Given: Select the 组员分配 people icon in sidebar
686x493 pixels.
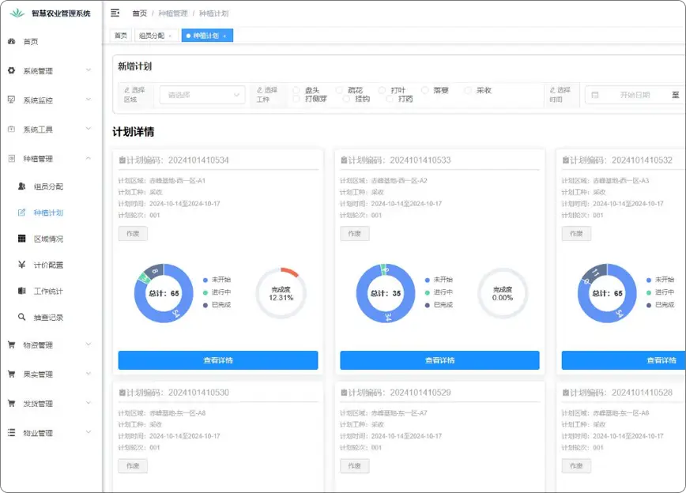Looking at the screenshot, I should click(x=21, y=185).
